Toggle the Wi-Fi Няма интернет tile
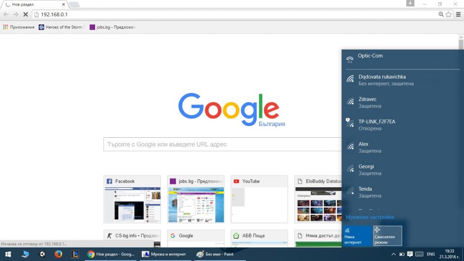This screenshot has height=261, width=464. pyautogui.click(x=357, y=236)
